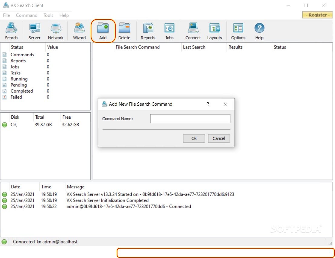
Task: Click the Free column header
Action: (x=67, y=117)
